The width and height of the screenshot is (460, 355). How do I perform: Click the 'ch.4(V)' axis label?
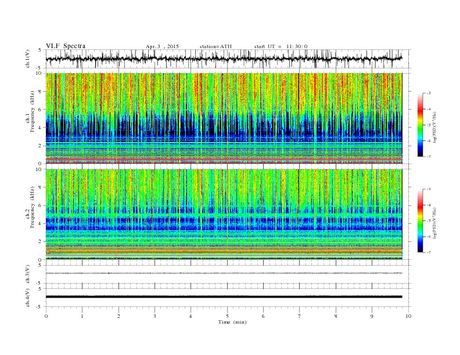pyautogui.click(x=28, y=298)
